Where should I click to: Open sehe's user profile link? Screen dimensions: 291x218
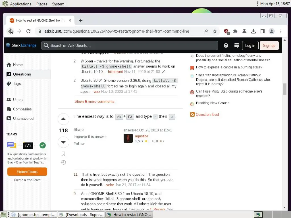pyautogui.click(x=110, y=185)
